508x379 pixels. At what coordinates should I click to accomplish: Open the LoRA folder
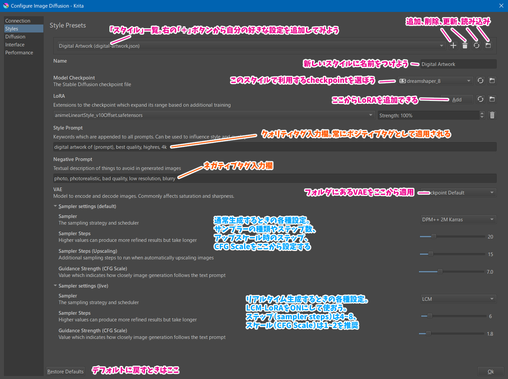coord(492,99)
